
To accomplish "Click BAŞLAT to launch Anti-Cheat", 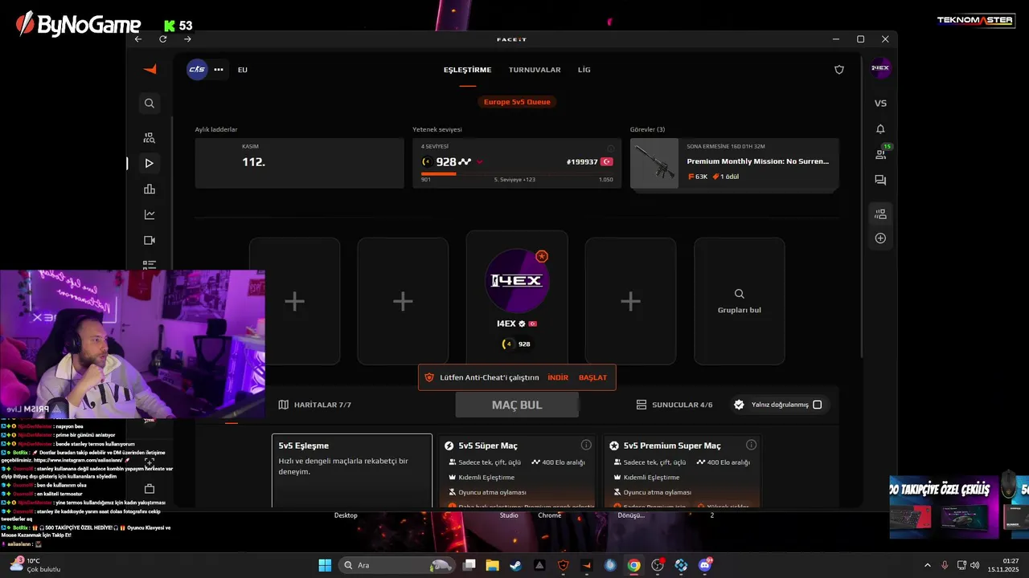I will [593, 377].
